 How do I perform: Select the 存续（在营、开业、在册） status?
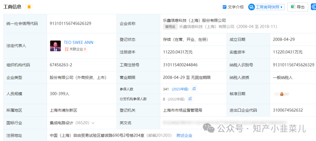point(186,39)
